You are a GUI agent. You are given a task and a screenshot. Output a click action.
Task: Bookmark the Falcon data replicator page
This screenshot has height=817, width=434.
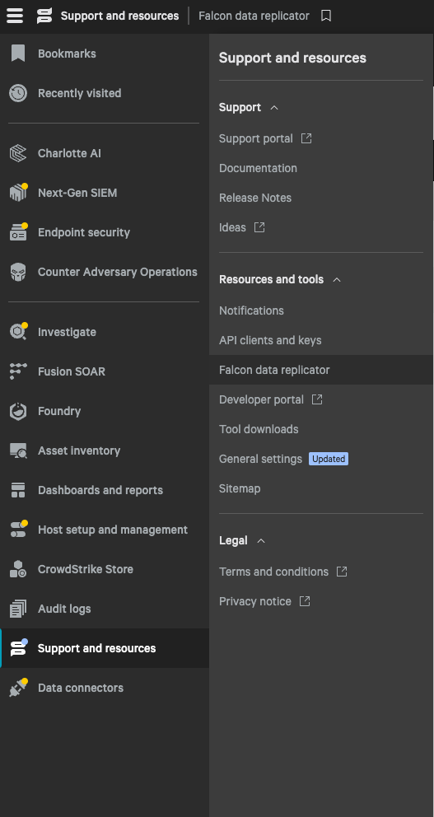pyautogui.click(x=326, y=16)
